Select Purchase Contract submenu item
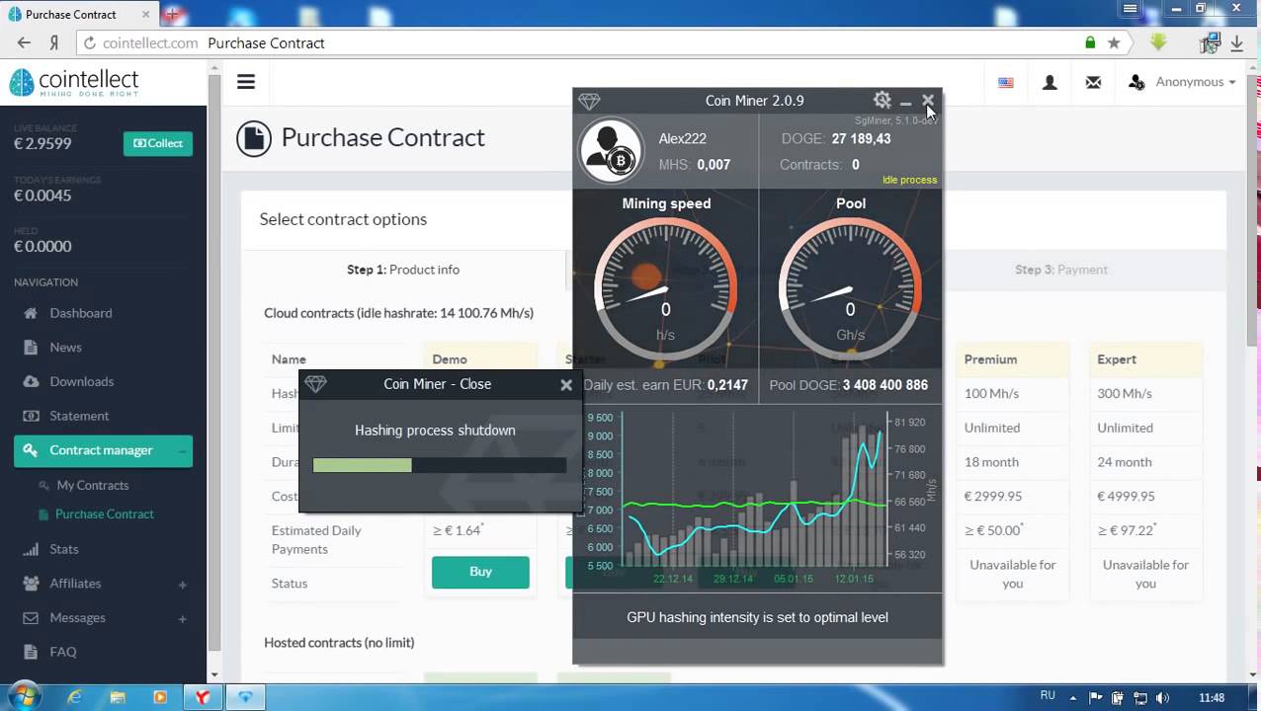The image size is (1261, 711). [x=105, y=513]
